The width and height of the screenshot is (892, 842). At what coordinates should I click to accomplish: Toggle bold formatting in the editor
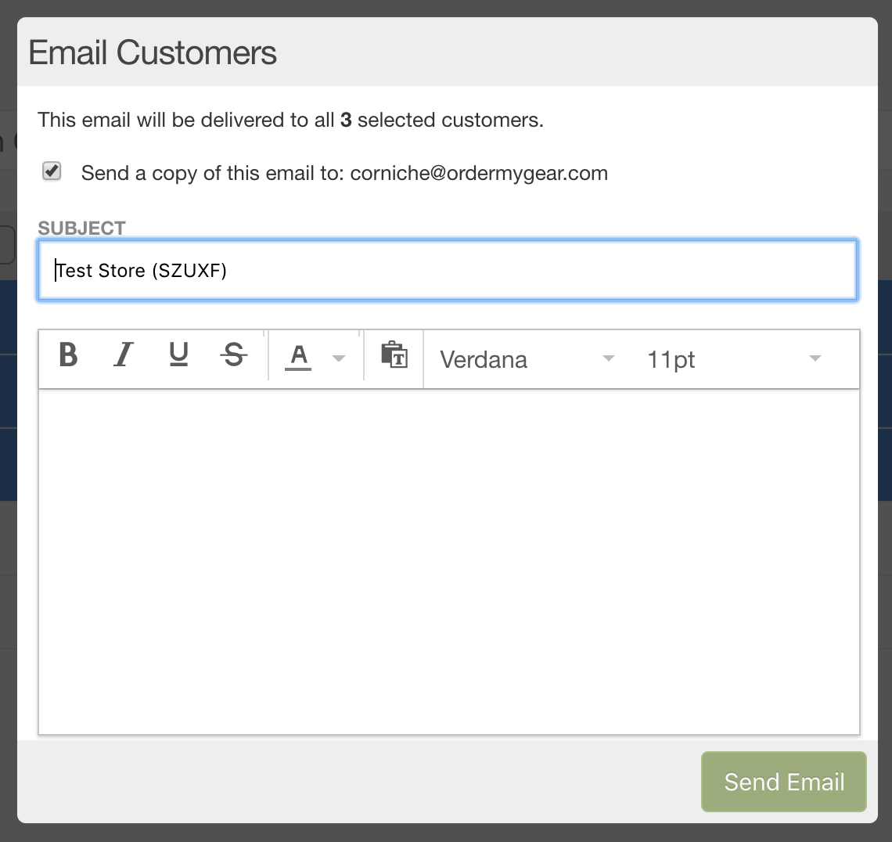[x=68, y=355]
